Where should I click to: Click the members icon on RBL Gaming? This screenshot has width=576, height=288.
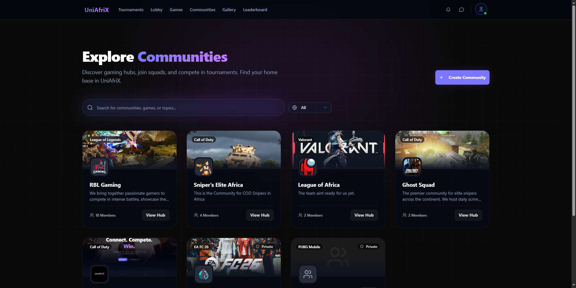(92, 215)
